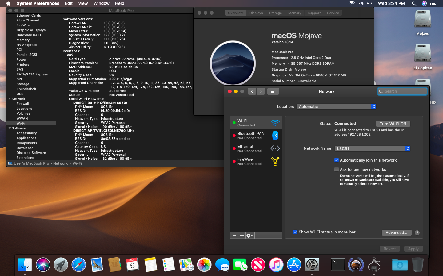The width and height of the screenshot is (443, 276).
Task: Click Advanced... button in Network
Action: coord(396,232)
